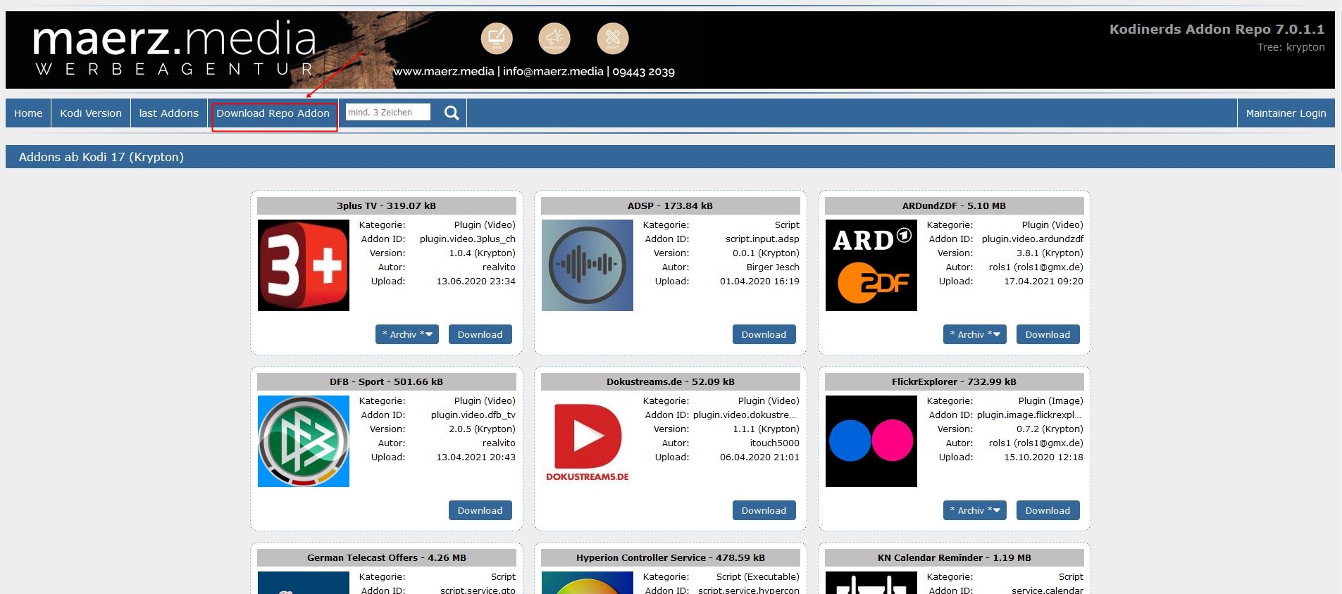Go to the Home menu item
1342x594 pixels.
(28, 113)
